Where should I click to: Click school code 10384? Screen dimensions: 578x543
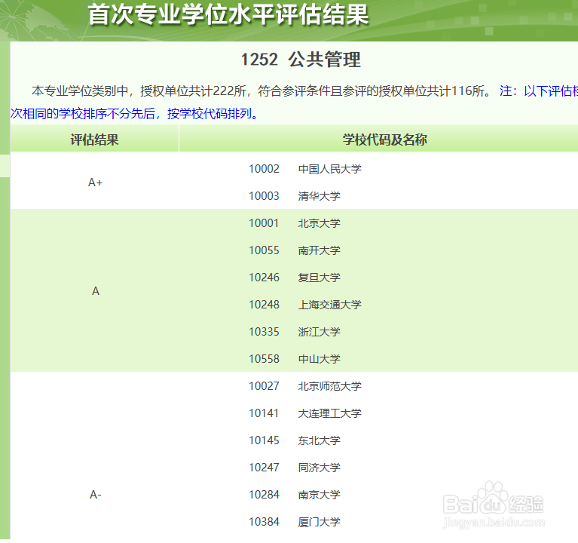pos(264,522)
